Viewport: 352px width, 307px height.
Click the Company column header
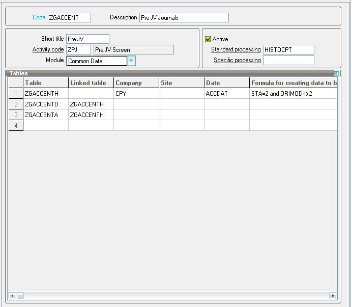136,82
